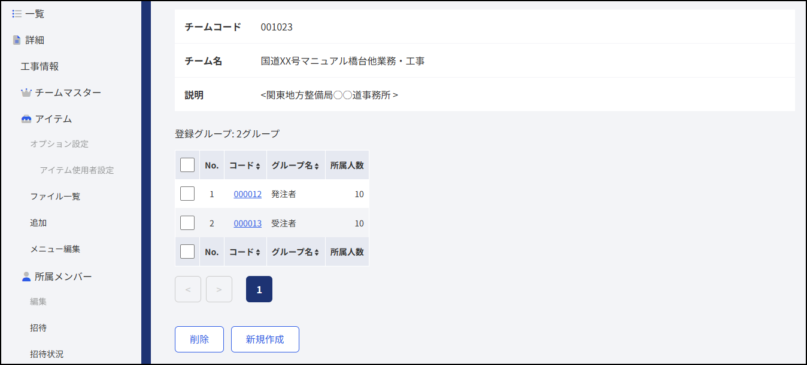The height and width of the screenshot is (365, 807).
Task: Open group code 000012 link
Action: click(247, 194)
